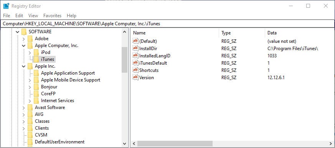Click the registry path address bar

(x=167, y=24)
